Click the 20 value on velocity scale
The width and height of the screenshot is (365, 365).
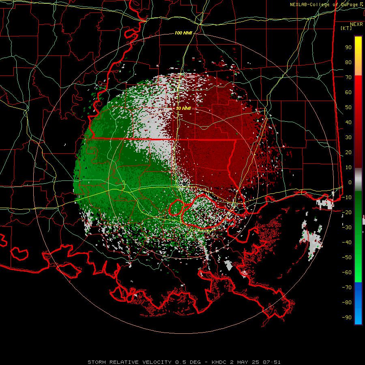pos(348,152)
